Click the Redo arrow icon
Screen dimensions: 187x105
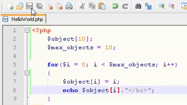[x=125, y=6]
